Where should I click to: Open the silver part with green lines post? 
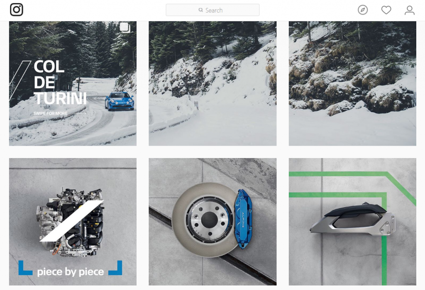(352, 222)
